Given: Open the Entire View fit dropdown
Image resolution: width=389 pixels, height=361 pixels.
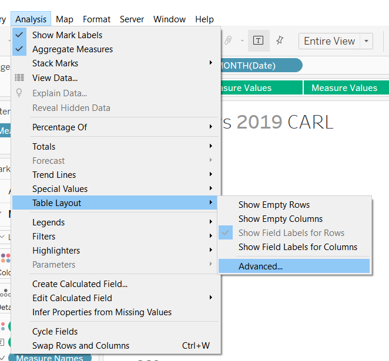Looking at the screenshot, I should [367, 41].
